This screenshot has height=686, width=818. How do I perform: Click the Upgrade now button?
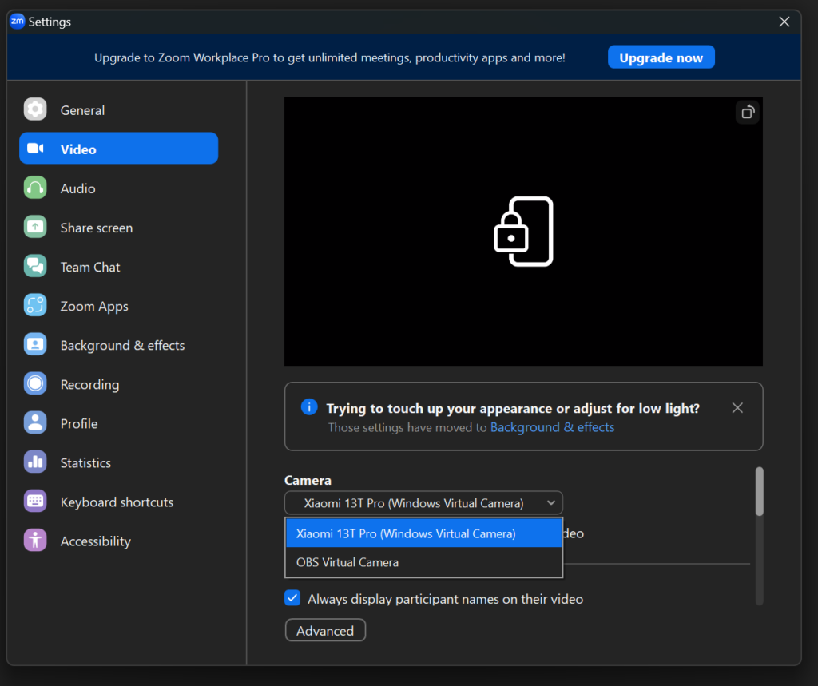pyautogui.click(x=661, y=57)
